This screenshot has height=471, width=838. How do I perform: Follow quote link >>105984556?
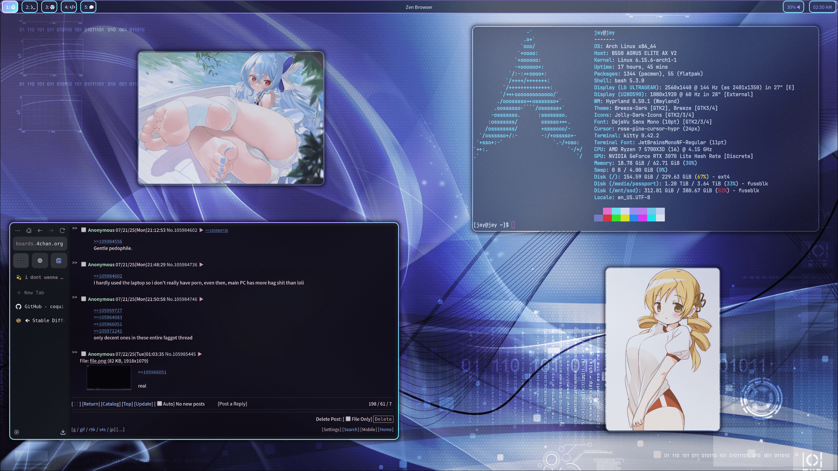tap(108, 241)
